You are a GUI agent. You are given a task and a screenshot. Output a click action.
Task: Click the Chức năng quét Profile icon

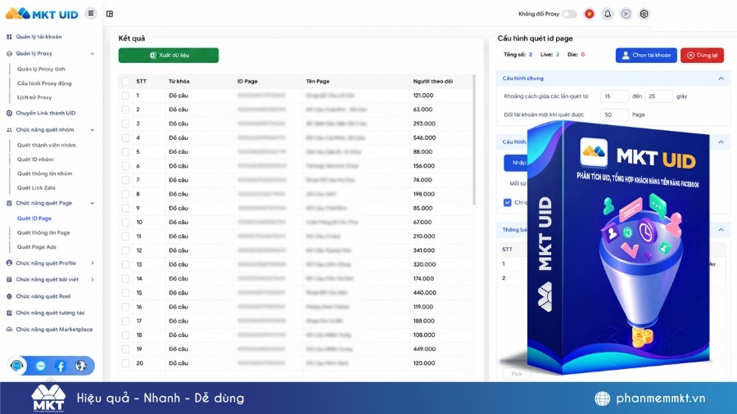pos(9,263)
